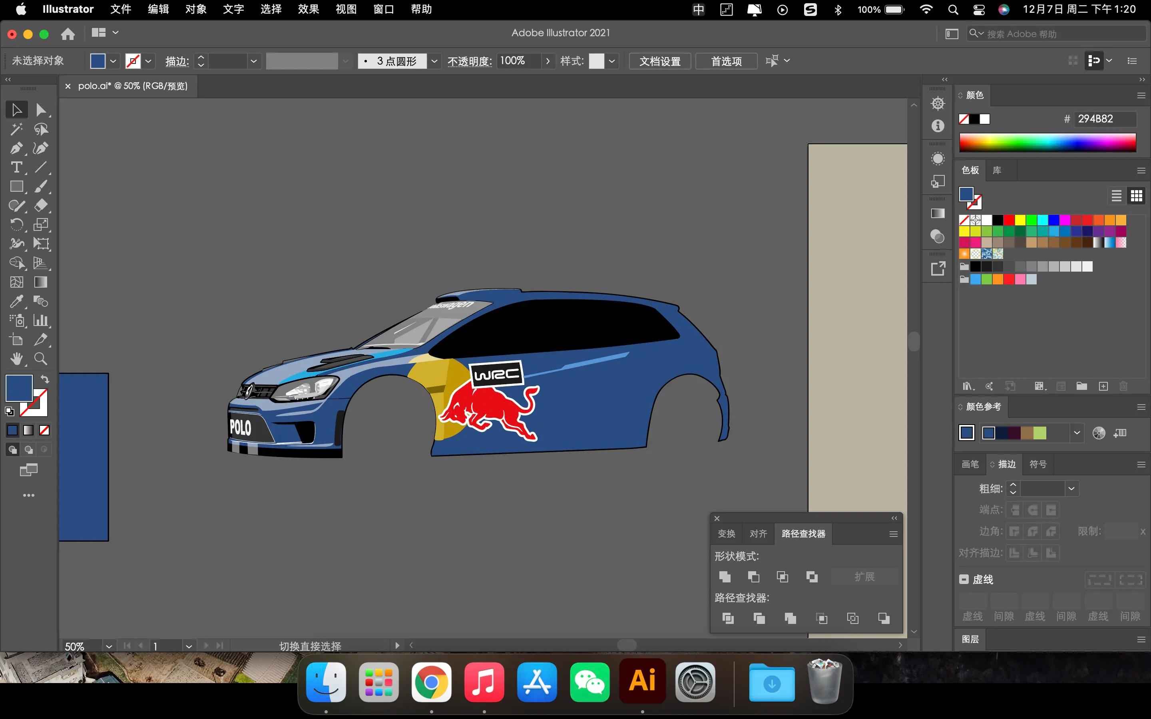Click the 搜索 Adobe 帮助 search field
Viewport: 1151px width, 719px height.
pyautogui.click(x=1057, y=34)
